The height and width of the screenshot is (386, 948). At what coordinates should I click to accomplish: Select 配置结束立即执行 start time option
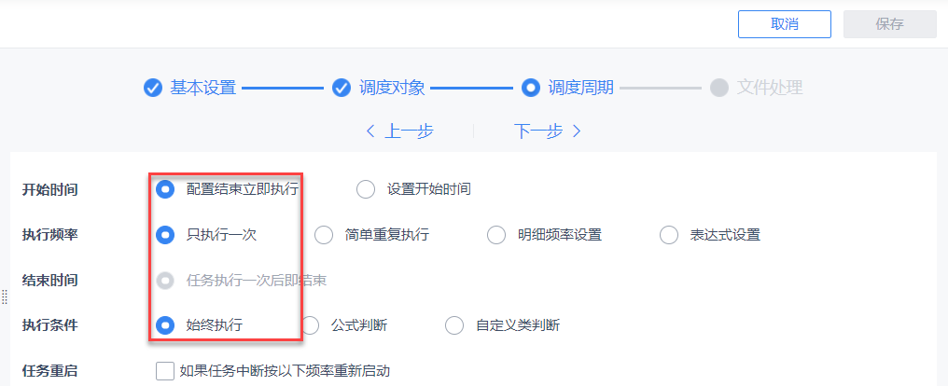pyautogui.click(x=165, y=189)
